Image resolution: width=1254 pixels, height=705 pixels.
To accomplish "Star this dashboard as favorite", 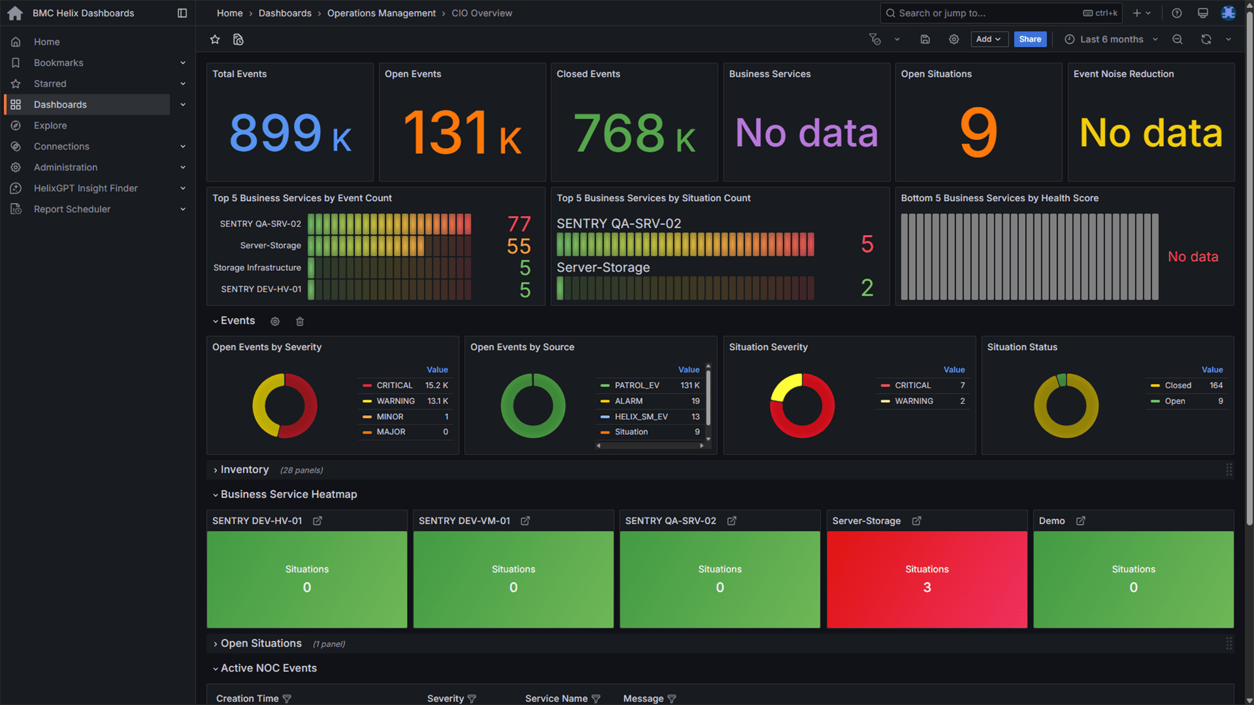I will pyautogui.click(x=215, y=40).
